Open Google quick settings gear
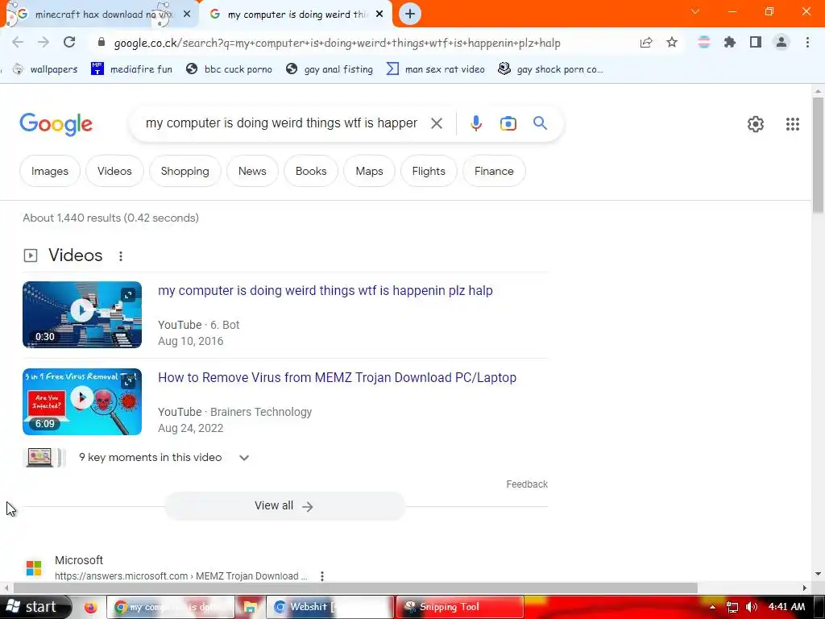 point(756,124)
